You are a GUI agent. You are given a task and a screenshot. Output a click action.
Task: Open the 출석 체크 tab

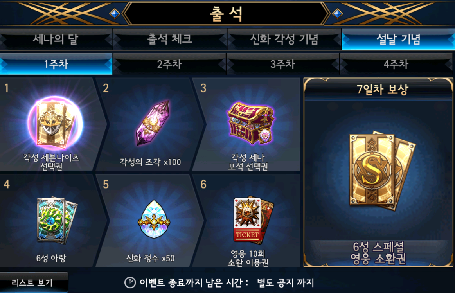170,39
